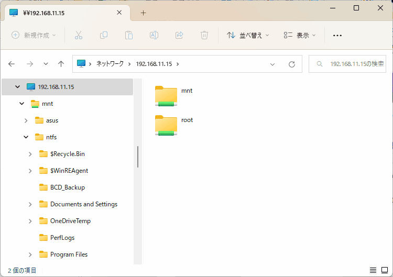Expand address bar history dropdown
Viewport: 393px width, 277px height.
click(272, 64)
